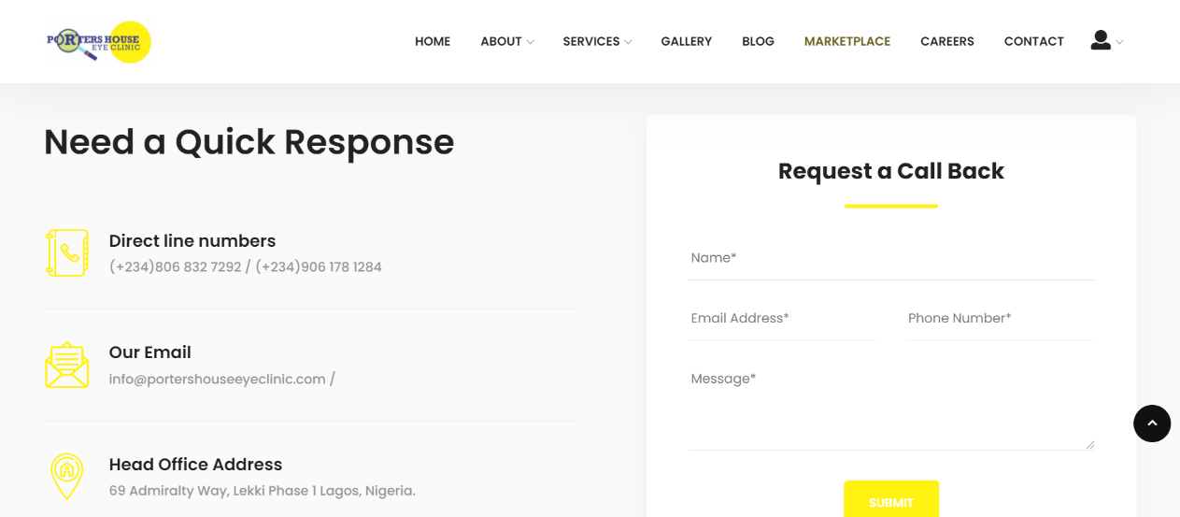The height and width of the screenshot is (517, 1180).
Task: Go to the Home menu item
Action: [x=433, y=41]
